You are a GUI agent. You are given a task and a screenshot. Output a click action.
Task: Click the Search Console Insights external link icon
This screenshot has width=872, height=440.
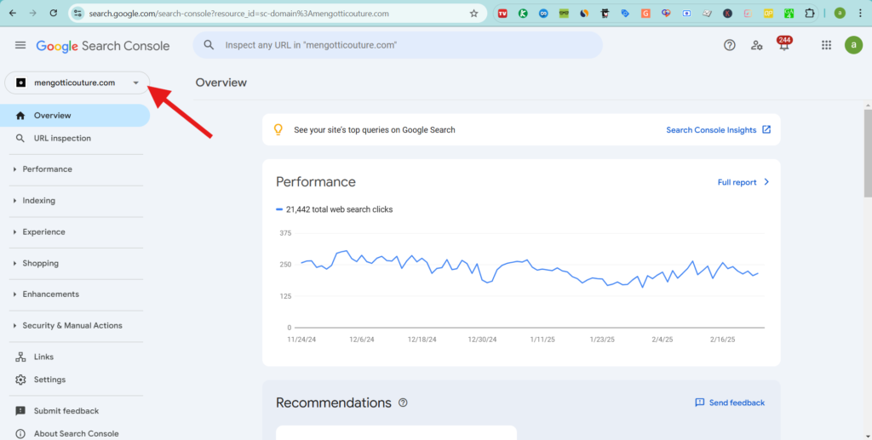tap(766, 129)
